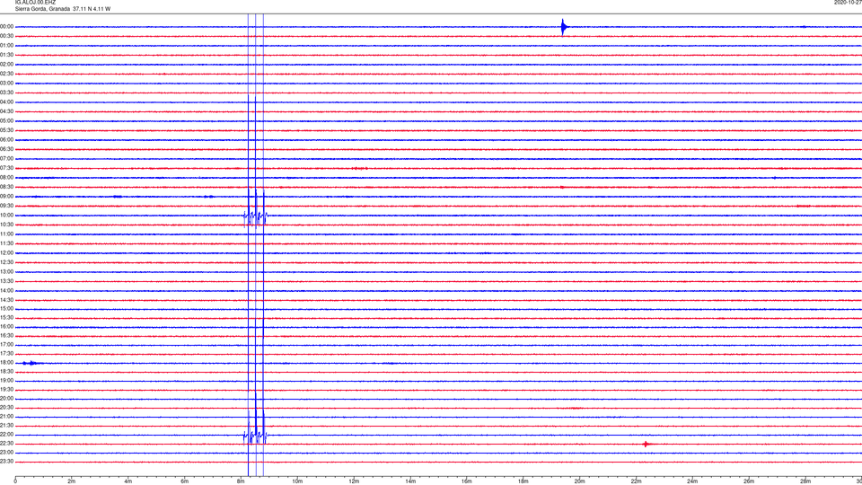The width and height of the screenshot is (862, 485).
Task: Pick the 08:30 time row label
Action: [7, 187]
